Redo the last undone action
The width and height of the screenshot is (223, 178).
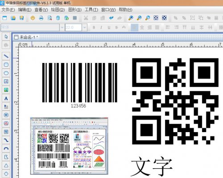coord(120,18)
